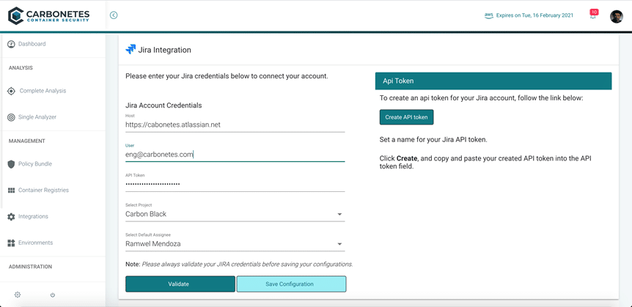Click Save Configuration button
632x307 pixels.
291,284
